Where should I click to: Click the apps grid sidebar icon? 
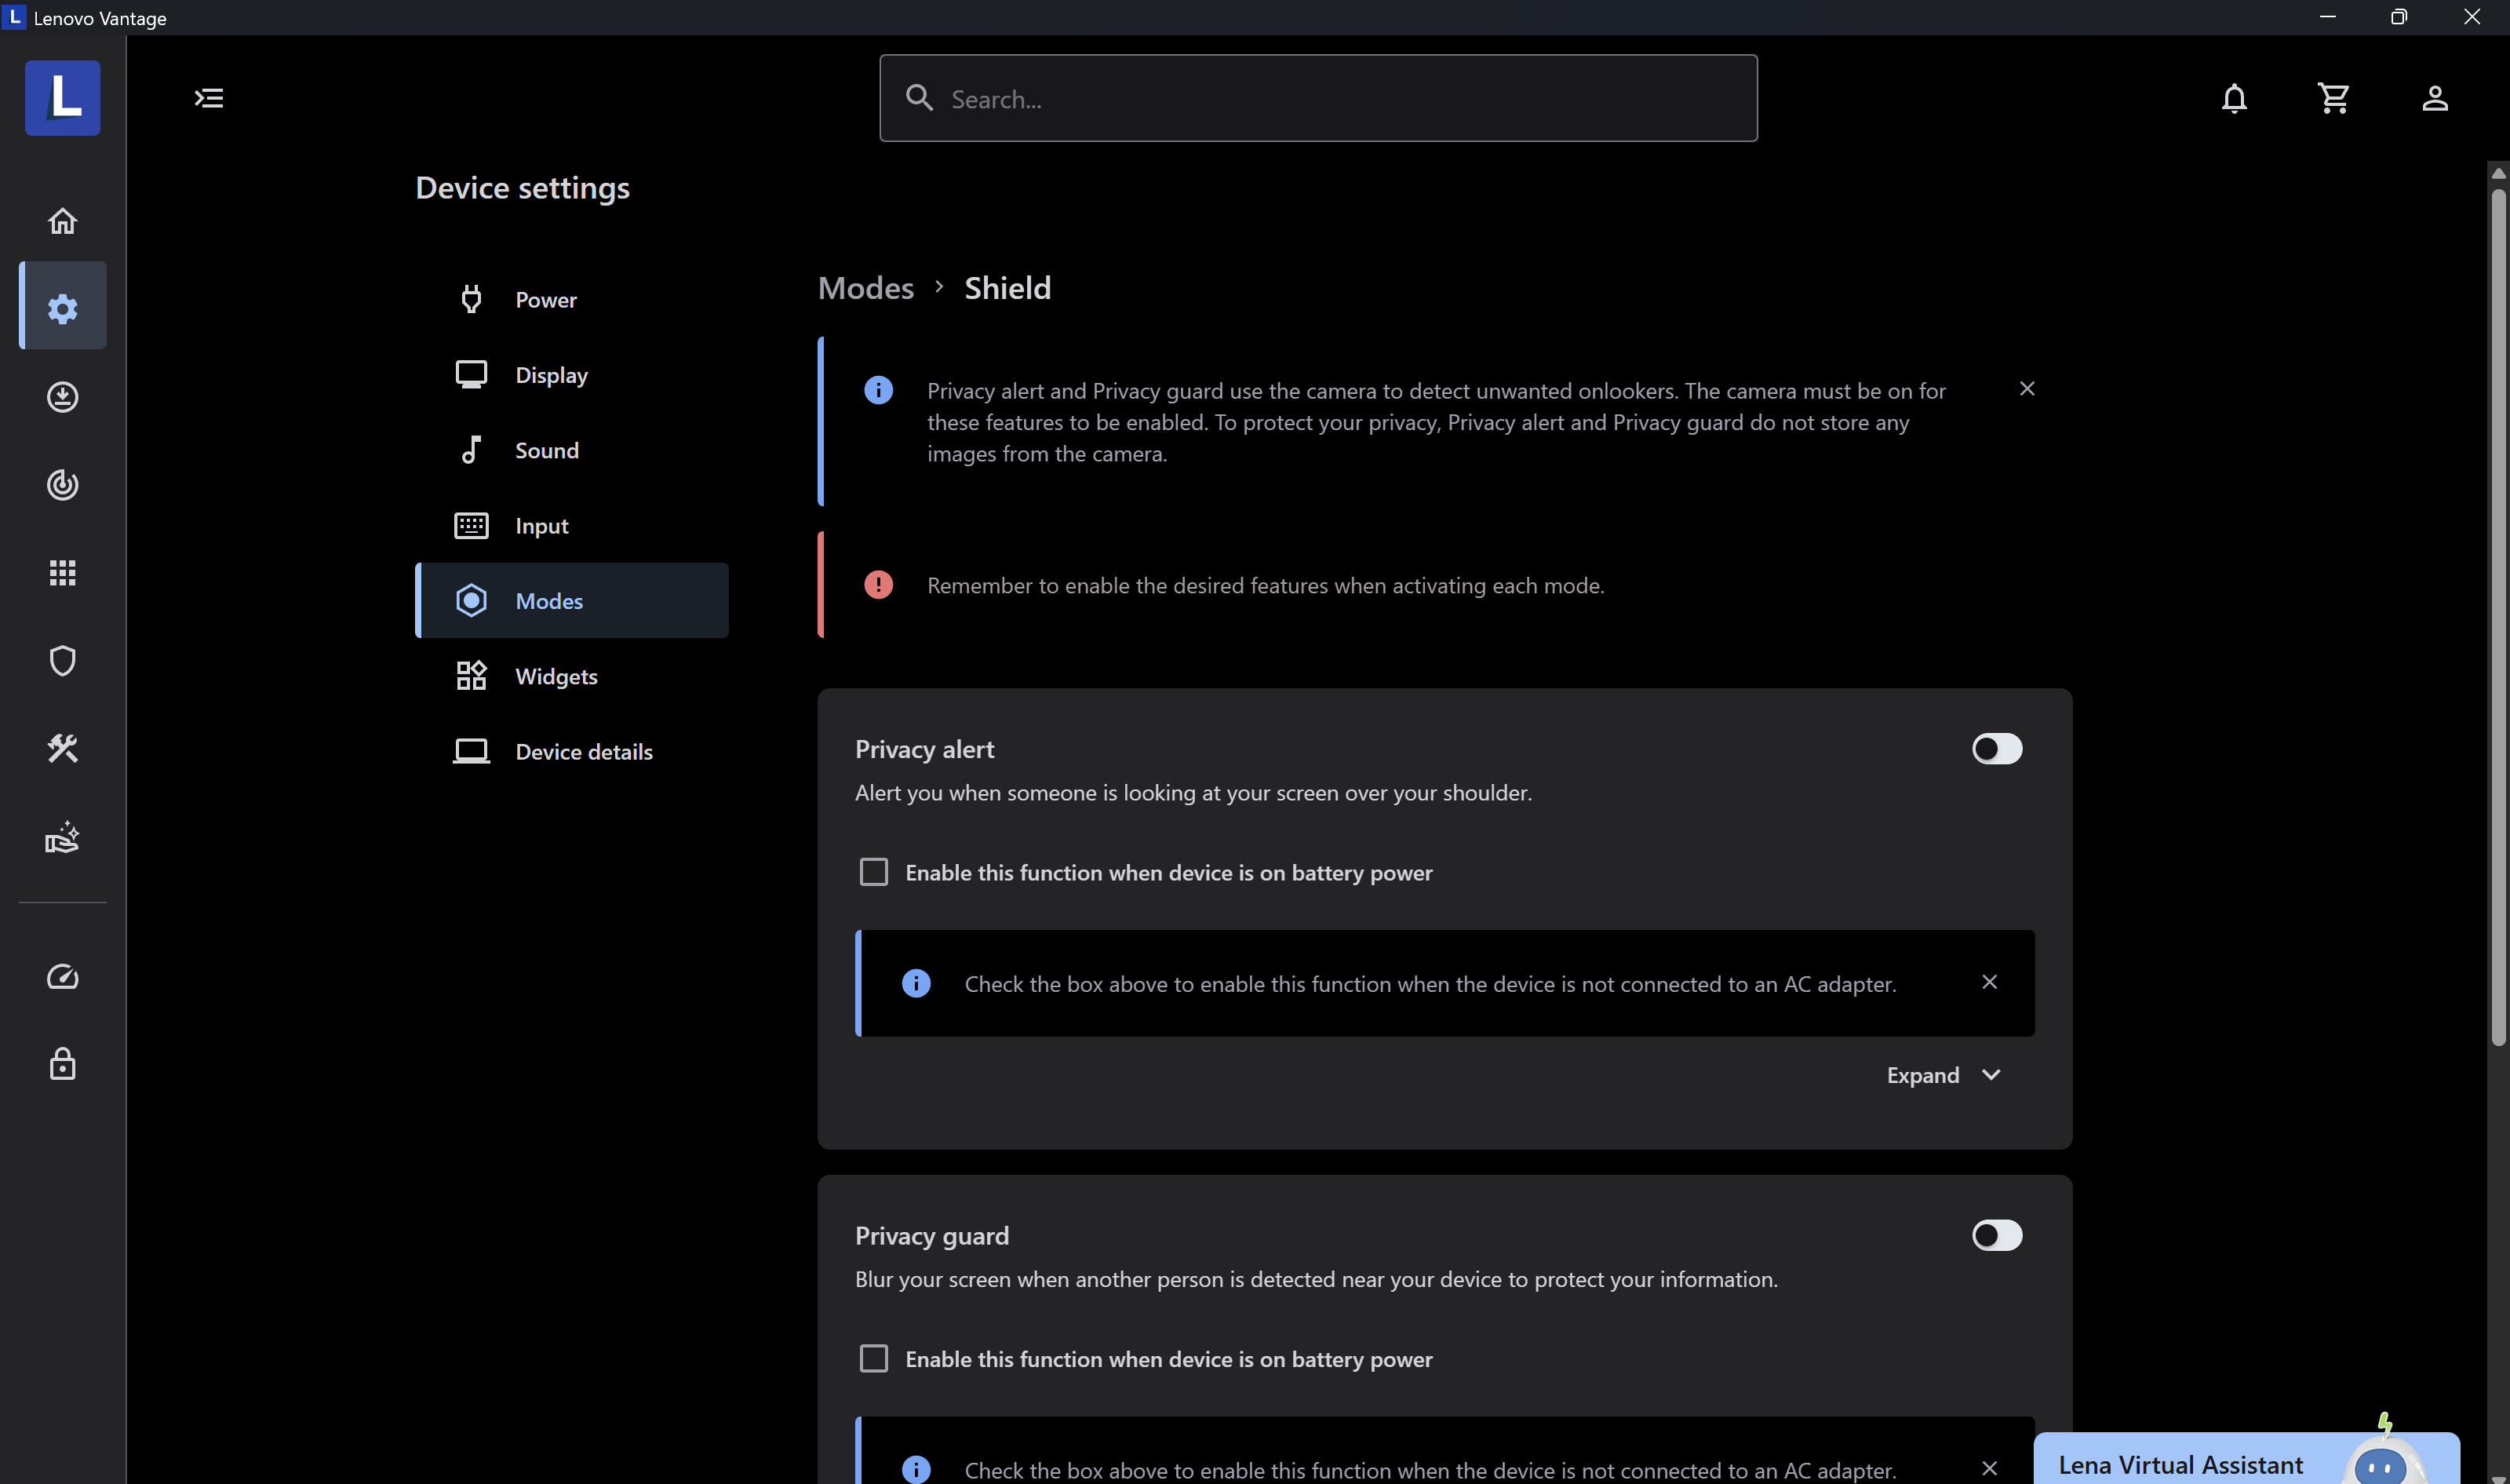(x=62, y=573)
